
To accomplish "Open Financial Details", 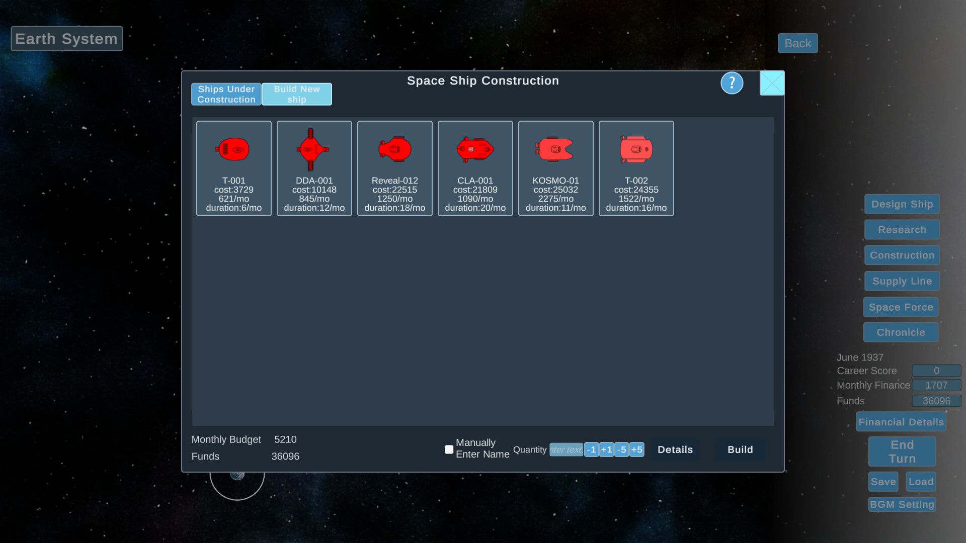I will point(901,422).
